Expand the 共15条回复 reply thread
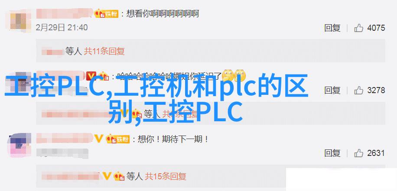This screenshot has height=191, width=397. click(x=166, y=176)
